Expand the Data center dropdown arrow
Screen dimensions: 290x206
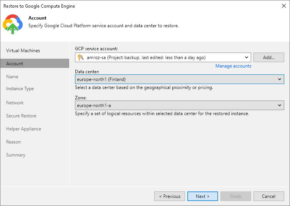pos(280,79)
